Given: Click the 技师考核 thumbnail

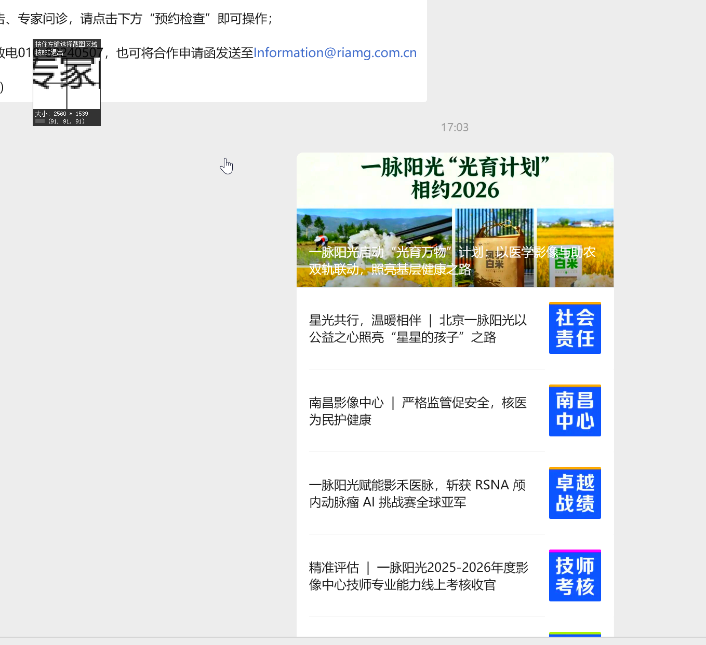Looking at the screenshot, I should 575,575.
